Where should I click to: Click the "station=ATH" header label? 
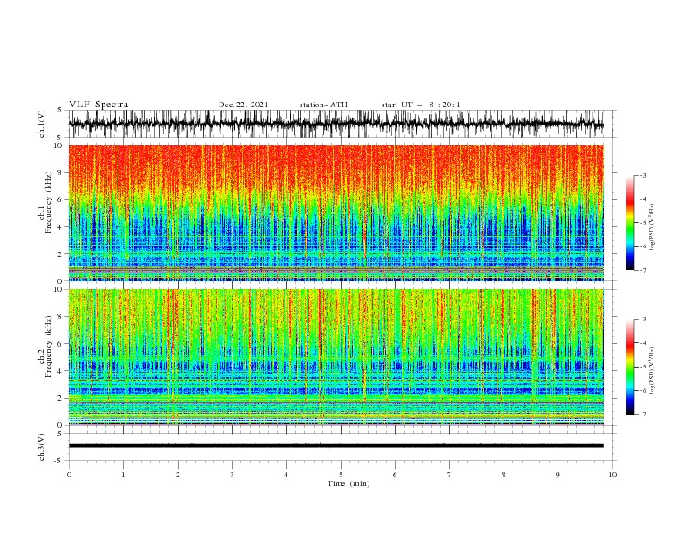pos(323,105)
